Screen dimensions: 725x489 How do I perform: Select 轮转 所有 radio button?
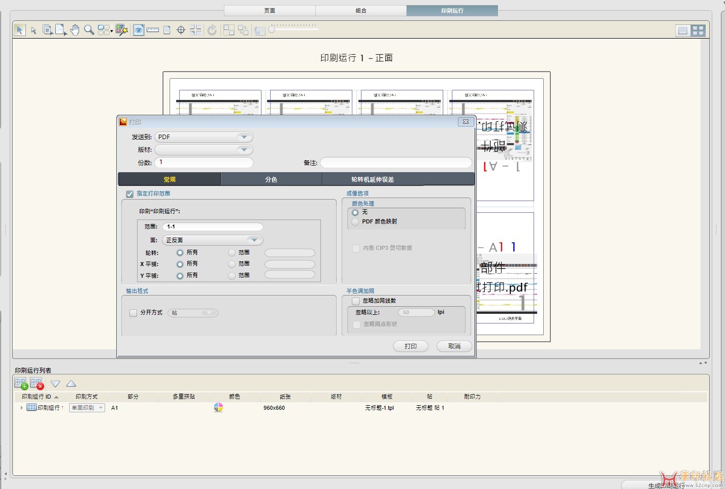(x=180, y=252)
